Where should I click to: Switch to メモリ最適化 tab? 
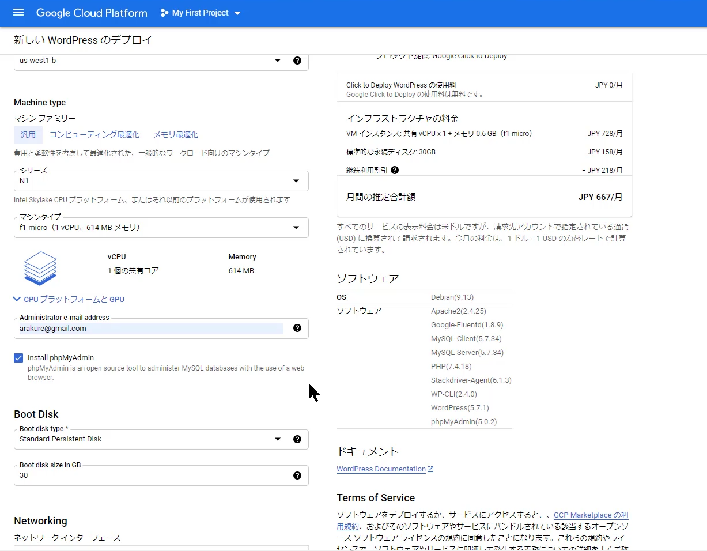[x=176, y=135]
